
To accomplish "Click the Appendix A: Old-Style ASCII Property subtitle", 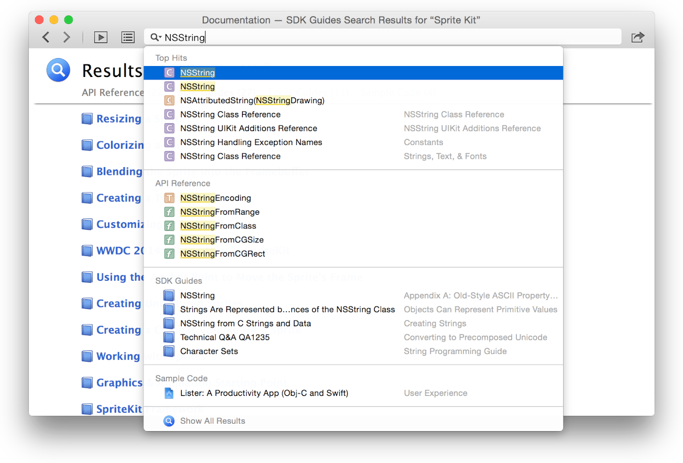I will (481, 295).
